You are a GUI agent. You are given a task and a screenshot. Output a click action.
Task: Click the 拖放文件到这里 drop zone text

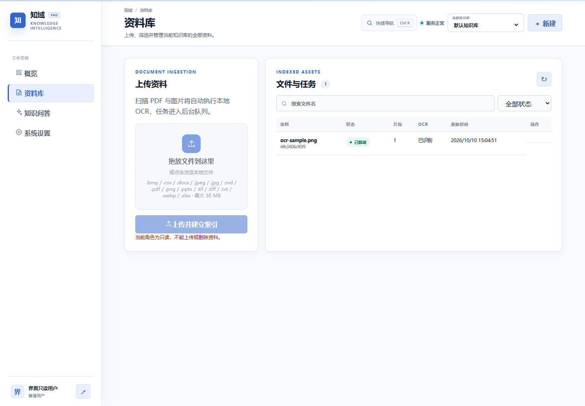(191, 161)
